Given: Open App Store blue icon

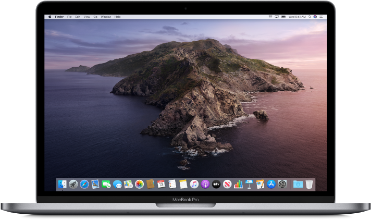Looking at the screenshot, I should coord(271,184).
